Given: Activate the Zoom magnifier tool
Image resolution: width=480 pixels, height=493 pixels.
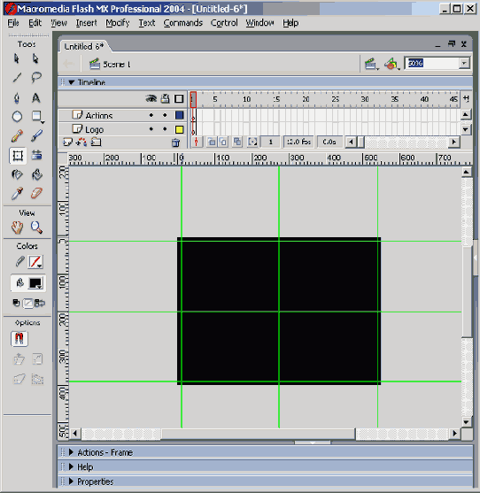Looking at the screenshot, I should (x=36, y=227).
